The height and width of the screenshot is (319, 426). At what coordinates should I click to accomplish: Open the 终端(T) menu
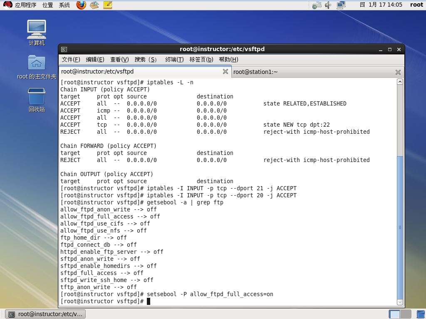pos(174,59)
